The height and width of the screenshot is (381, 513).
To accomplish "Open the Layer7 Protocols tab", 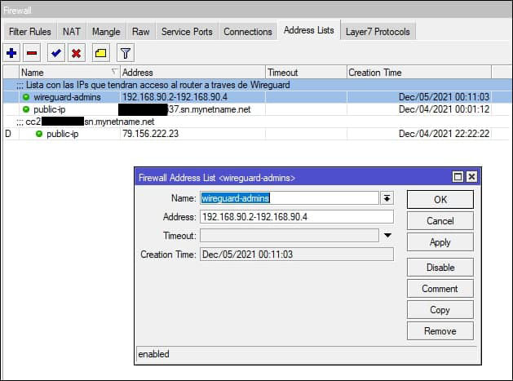I will point(379,32).
